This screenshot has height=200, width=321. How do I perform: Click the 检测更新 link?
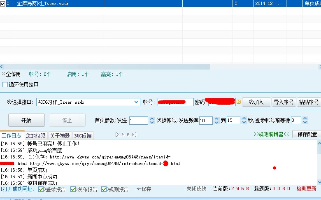click(307, 189)
